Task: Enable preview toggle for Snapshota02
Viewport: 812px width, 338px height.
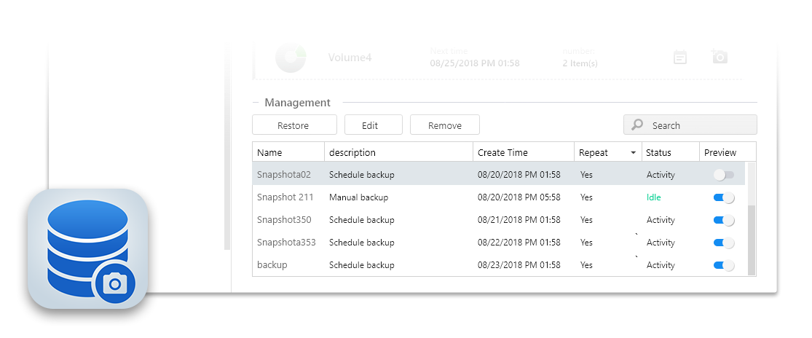Action: click(x=724, y=175)
